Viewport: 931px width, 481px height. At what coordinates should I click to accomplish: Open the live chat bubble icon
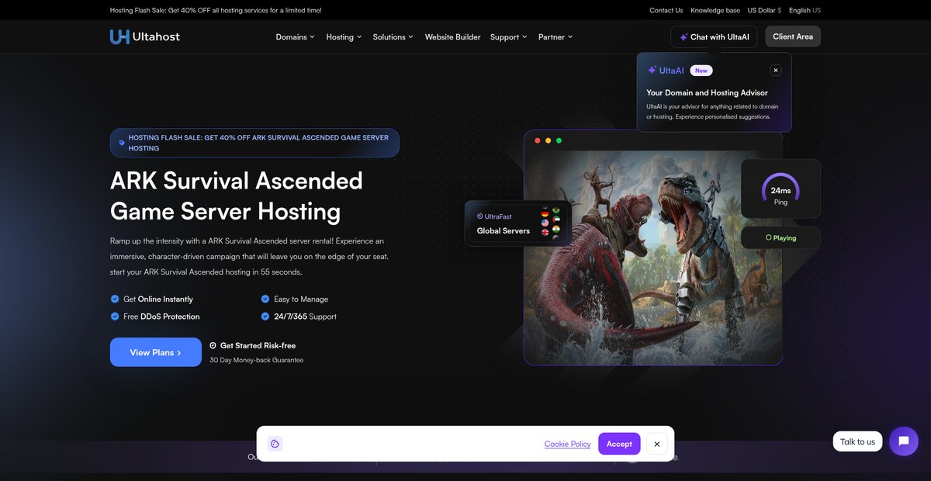(x=904, y=441)
